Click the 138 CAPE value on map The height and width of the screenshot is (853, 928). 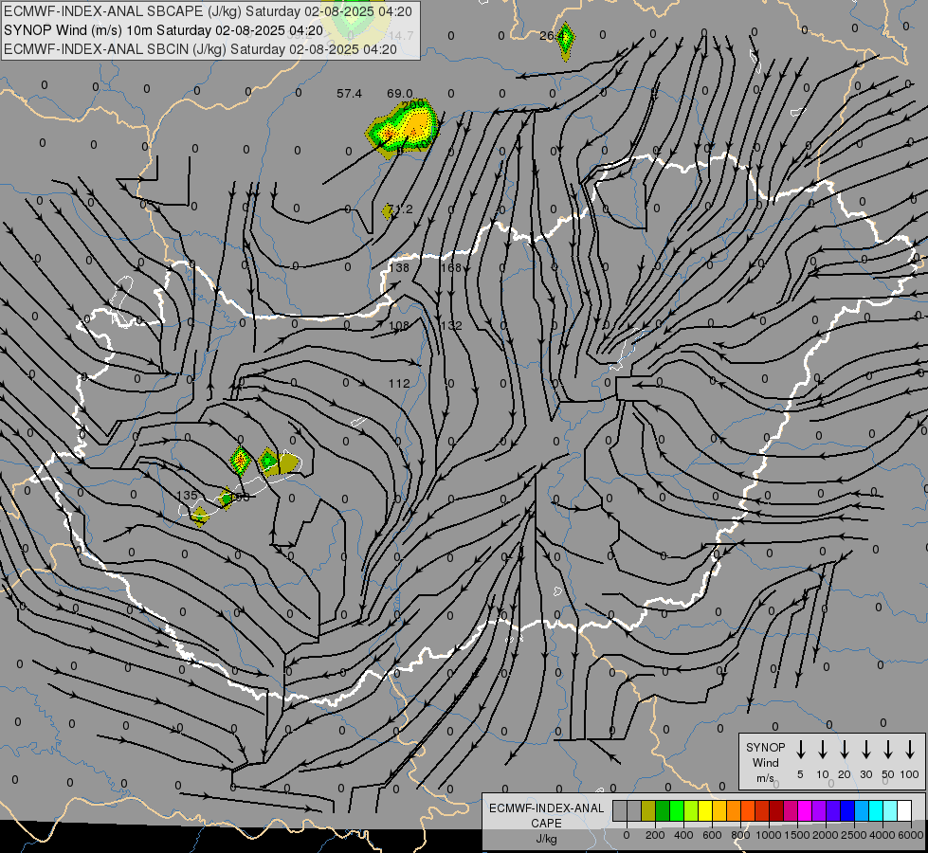coord(399,267)
